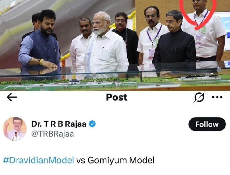Click the man in the blue vest
This screenshot has height=175, width=230.
click(40, 43)
